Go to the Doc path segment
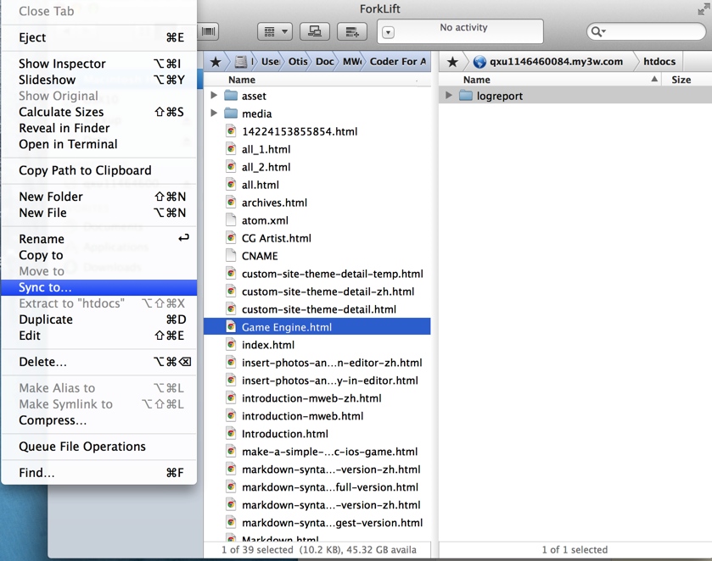 point(325,62)
